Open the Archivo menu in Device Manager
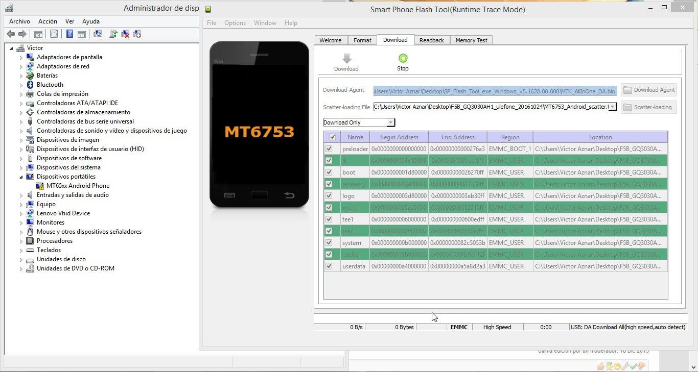698x372 pixels. [x=19, y=21]
